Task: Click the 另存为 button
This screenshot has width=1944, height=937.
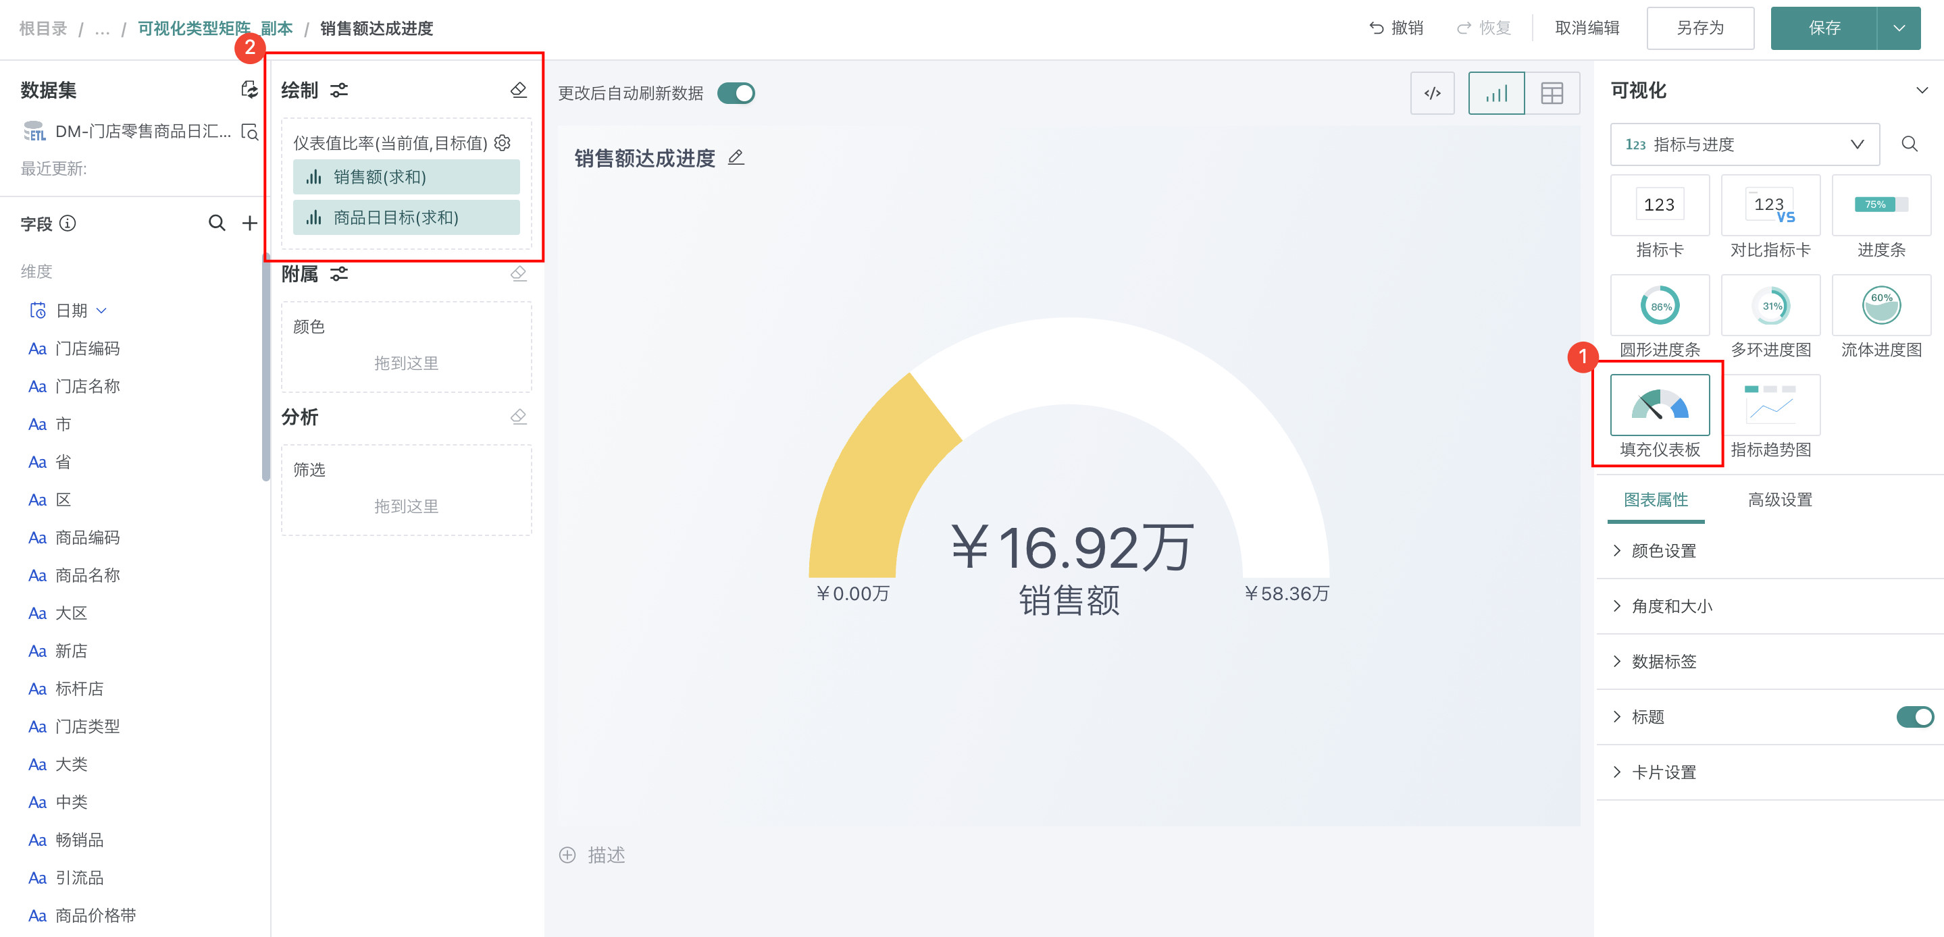Action: 1699,28
